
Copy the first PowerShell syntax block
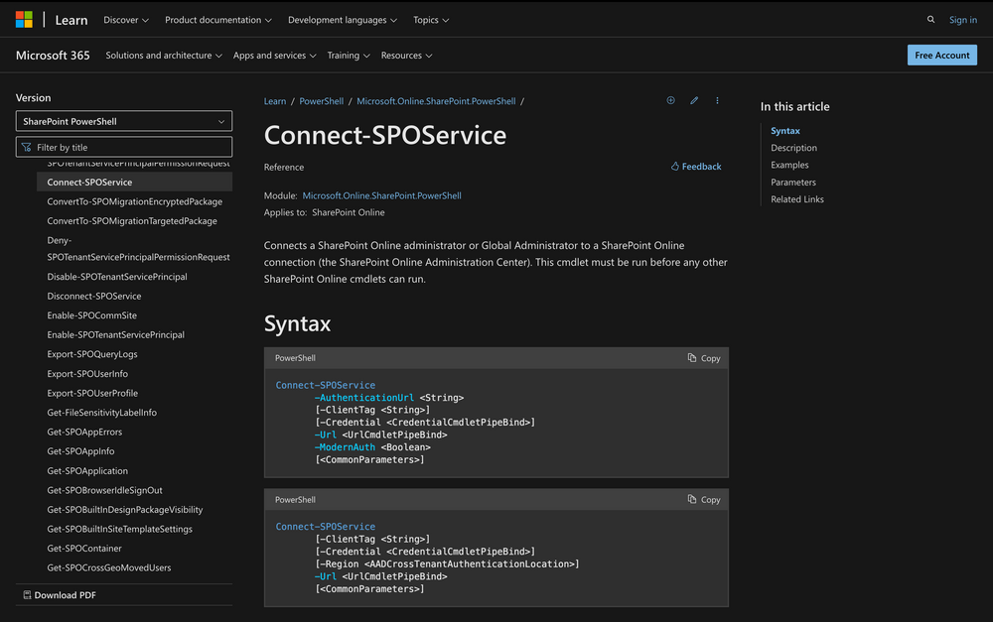coord(703,358)
